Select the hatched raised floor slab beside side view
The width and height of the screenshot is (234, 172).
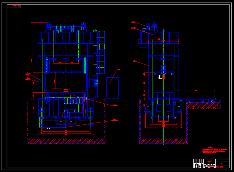203,106
